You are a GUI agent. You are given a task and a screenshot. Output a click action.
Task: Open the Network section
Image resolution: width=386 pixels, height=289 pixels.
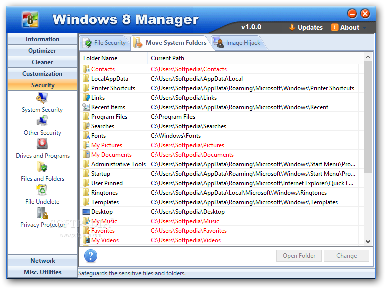42,261
